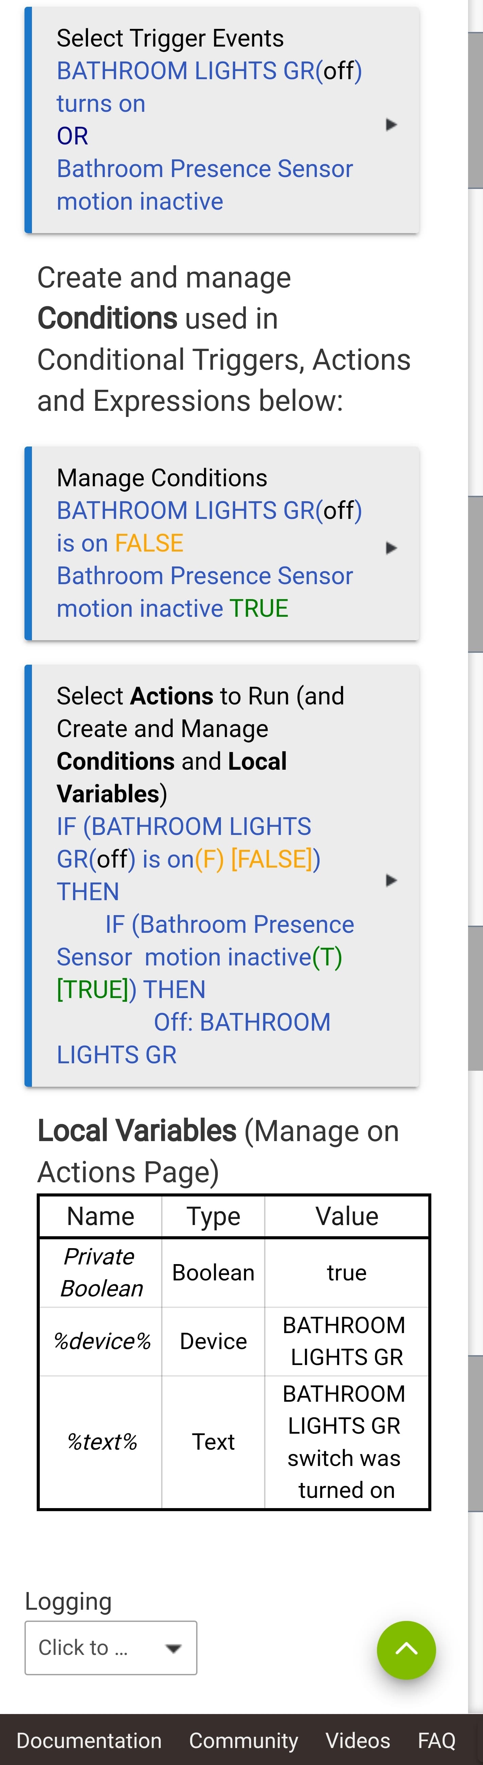This screenshot has width=483, height=1765.
Task: Click the Private Boolean variable row
Action: tap(234, 1272)
